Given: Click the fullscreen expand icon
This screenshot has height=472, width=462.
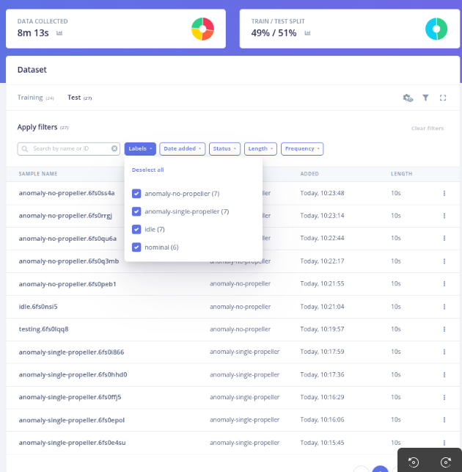Looking at the screenshot, I should pyautogui.click(x=443, y=98).
